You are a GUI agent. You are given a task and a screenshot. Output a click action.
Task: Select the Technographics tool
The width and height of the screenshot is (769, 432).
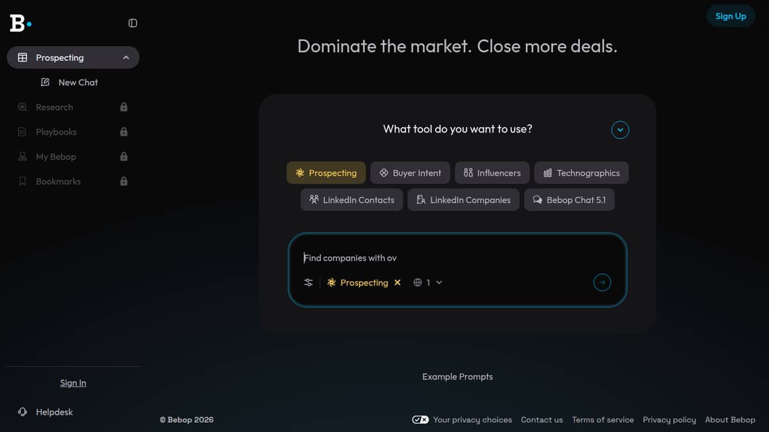581,173
